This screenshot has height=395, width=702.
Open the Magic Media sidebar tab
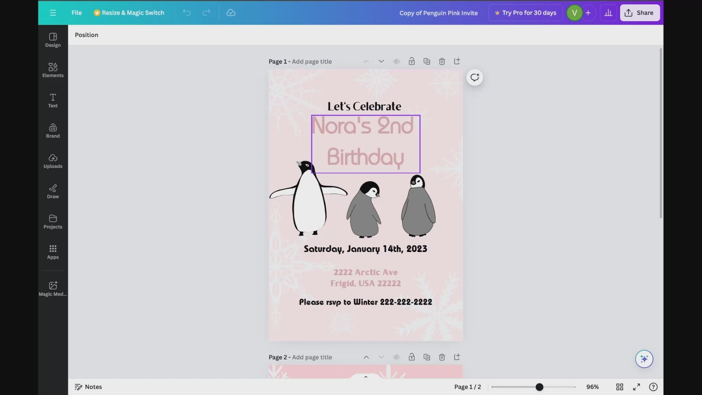[53, 289]
